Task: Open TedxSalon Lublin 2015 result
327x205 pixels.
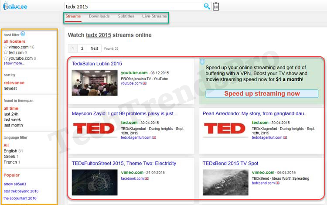Action: (x=97, y=64)
